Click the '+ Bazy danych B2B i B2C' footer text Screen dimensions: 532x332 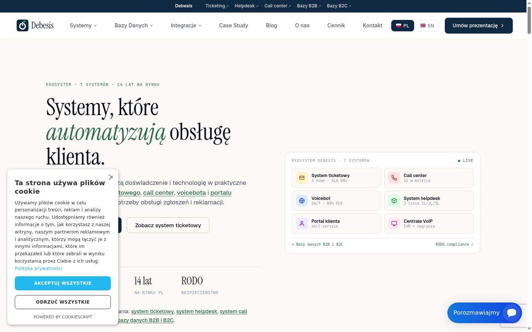click(x=317, y=245)
